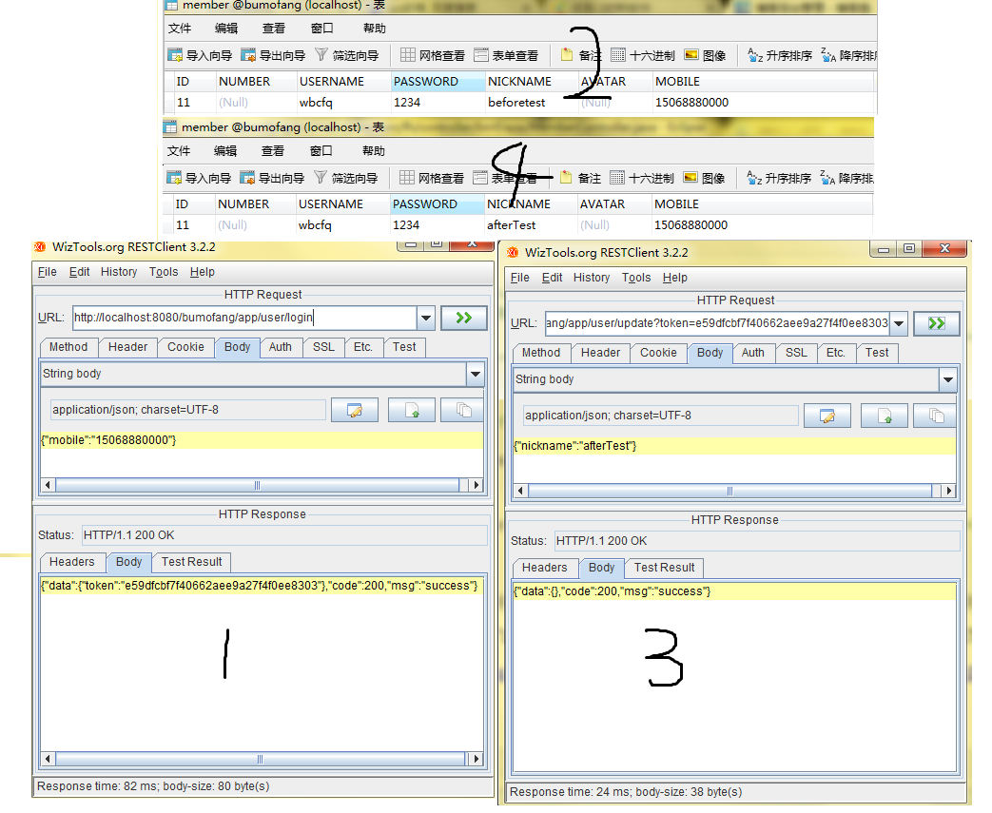Switch to Header tab in login RESTClient
The width and height of the screenshot is (992, 813).
coord(127,347)
